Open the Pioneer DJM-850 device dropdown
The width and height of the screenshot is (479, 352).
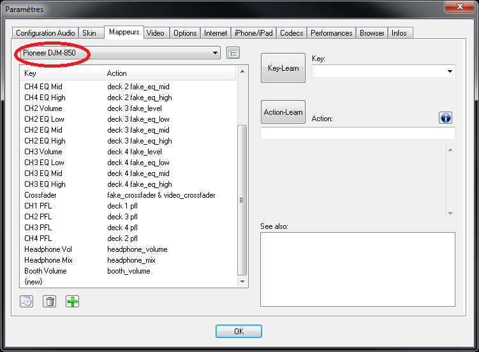click(x=121, y=53)
